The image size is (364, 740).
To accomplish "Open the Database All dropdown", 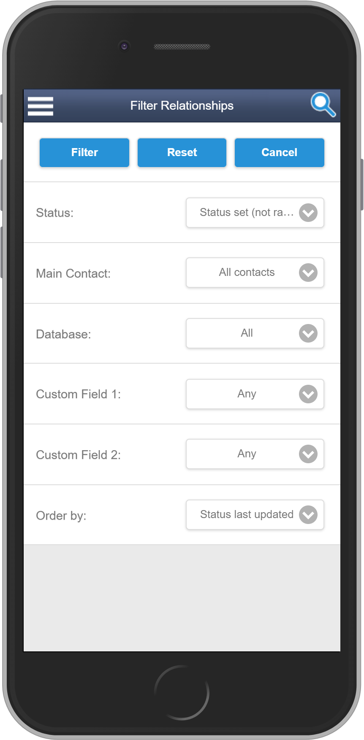I will [x=247, y=333].
